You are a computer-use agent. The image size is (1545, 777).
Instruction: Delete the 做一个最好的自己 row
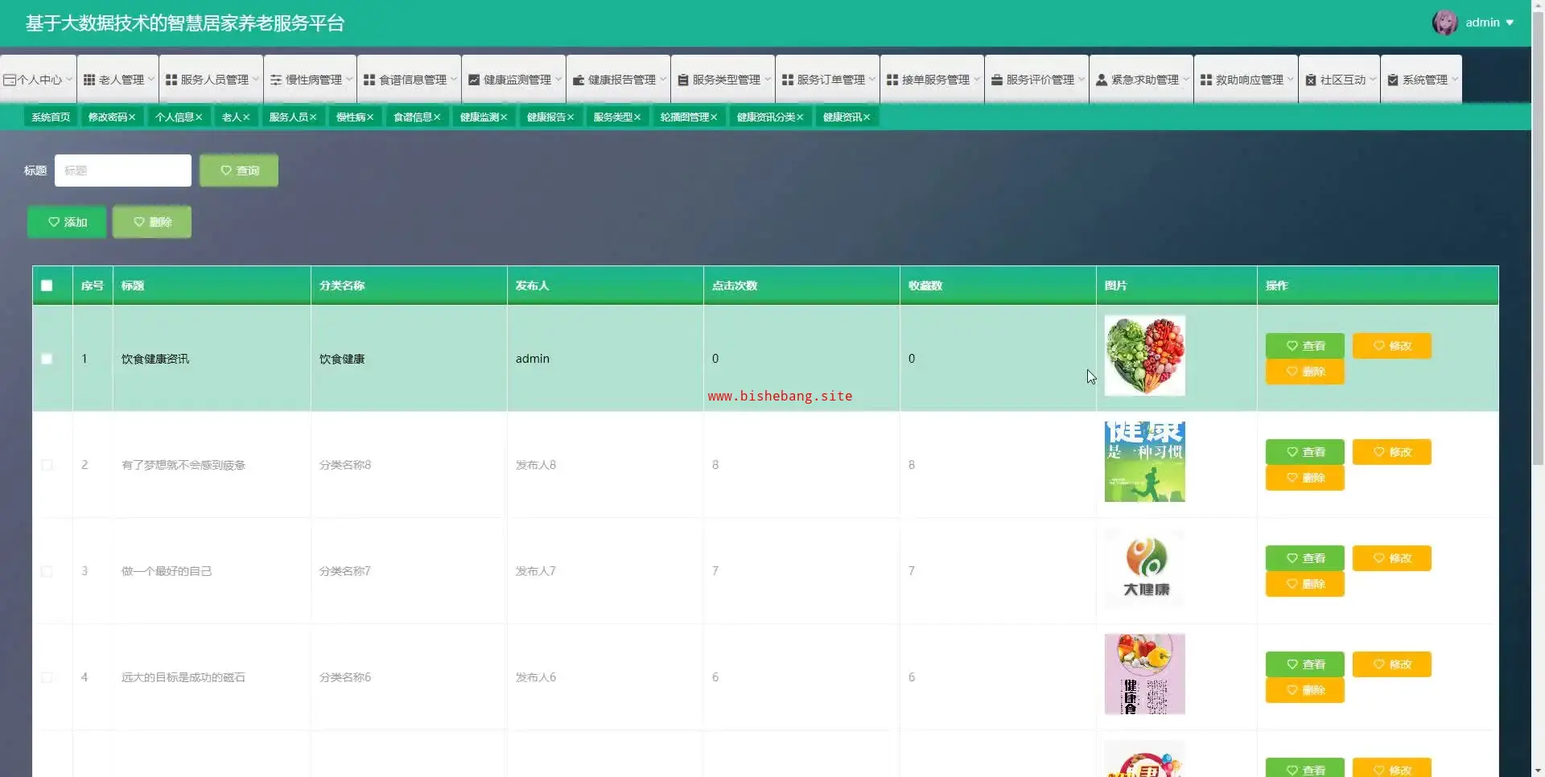[x=1305, y=584]
